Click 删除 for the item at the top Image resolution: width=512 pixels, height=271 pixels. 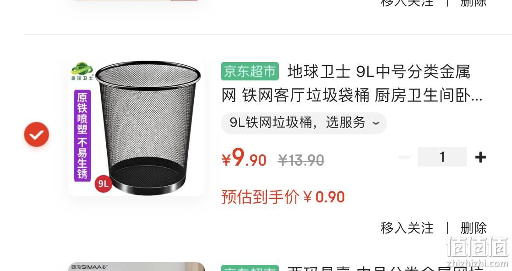tap(473, 3)
